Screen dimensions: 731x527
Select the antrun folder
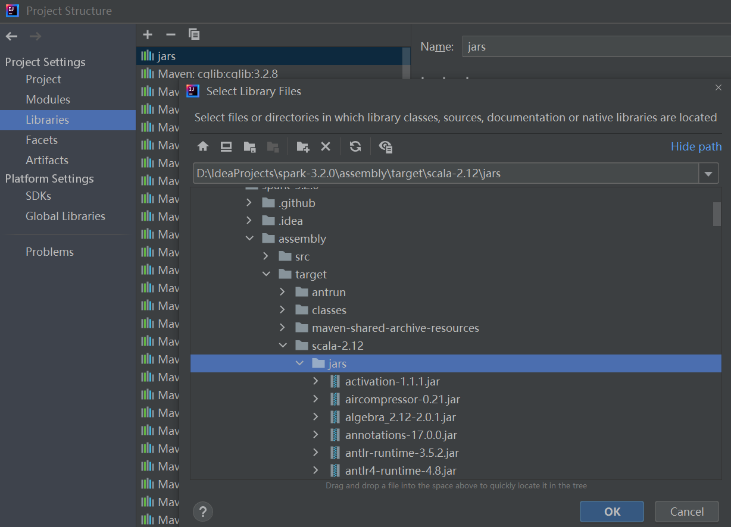[329, 292]
